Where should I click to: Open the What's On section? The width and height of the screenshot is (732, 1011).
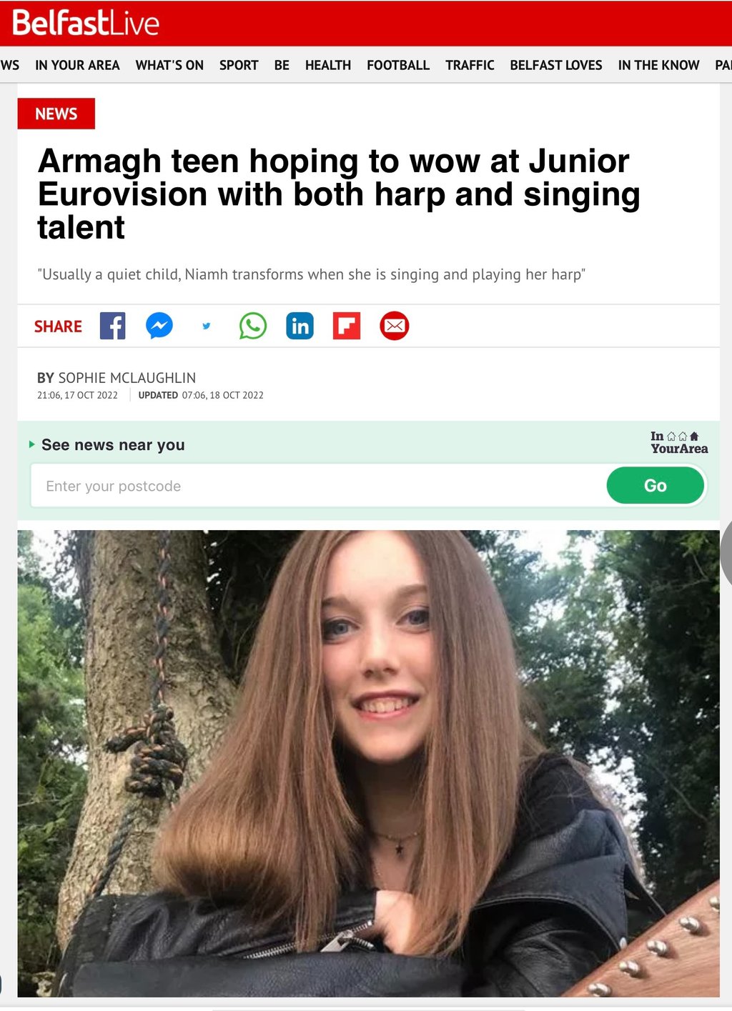(x=169, y=65)
